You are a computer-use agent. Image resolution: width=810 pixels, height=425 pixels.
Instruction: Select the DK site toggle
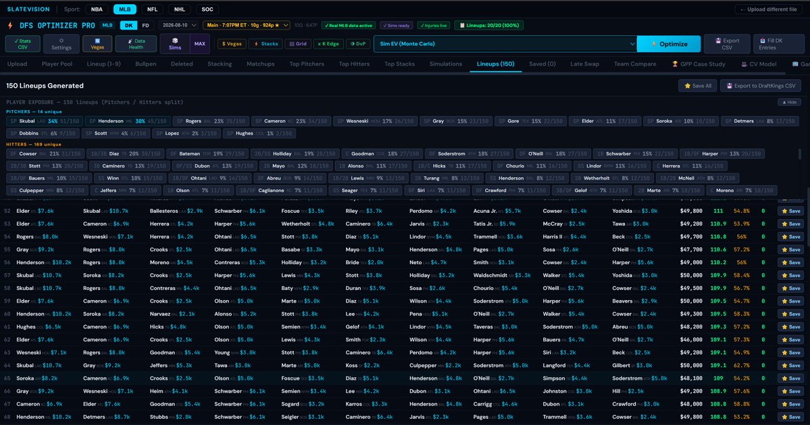128,25
